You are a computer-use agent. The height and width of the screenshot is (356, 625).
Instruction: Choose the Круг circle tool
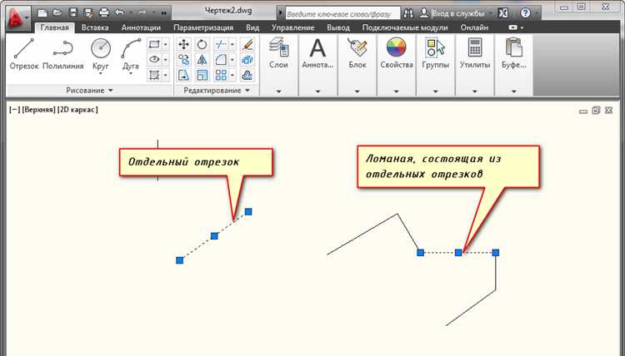101,52
